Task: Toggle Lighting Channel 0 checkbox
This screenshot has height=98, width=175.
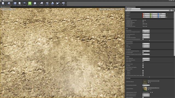Action: coord(143,71)
